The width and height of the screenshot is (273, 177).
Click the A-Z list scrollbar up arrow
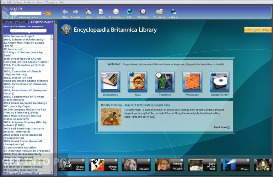pos(52,36)
